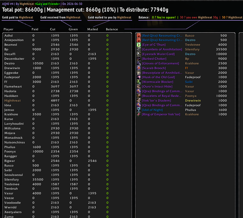Click the 10000 price for Bracelets of Royal Redemption

pos(222,96)
